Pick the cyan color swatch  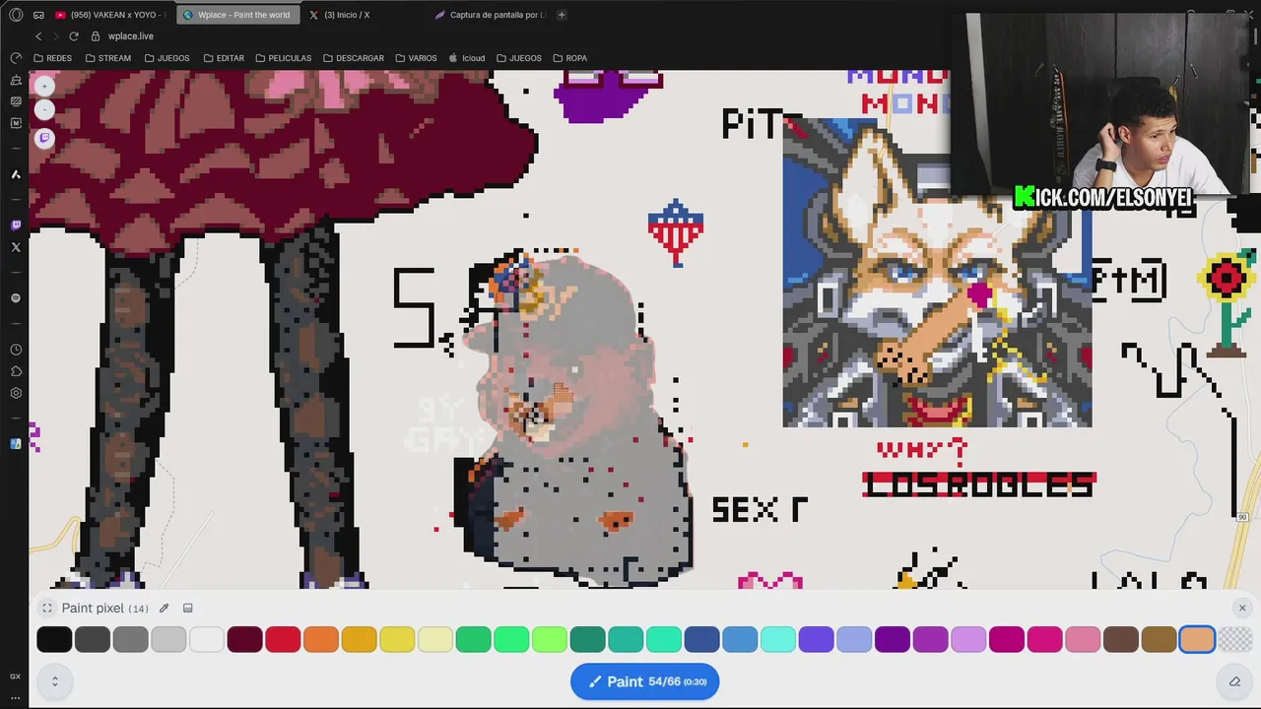click(778, 640)
